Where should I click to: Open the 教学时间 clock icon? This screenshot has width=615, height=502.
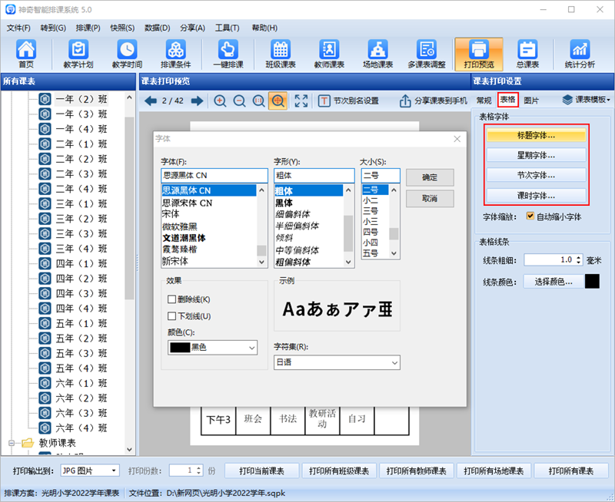tap(127, 54)
